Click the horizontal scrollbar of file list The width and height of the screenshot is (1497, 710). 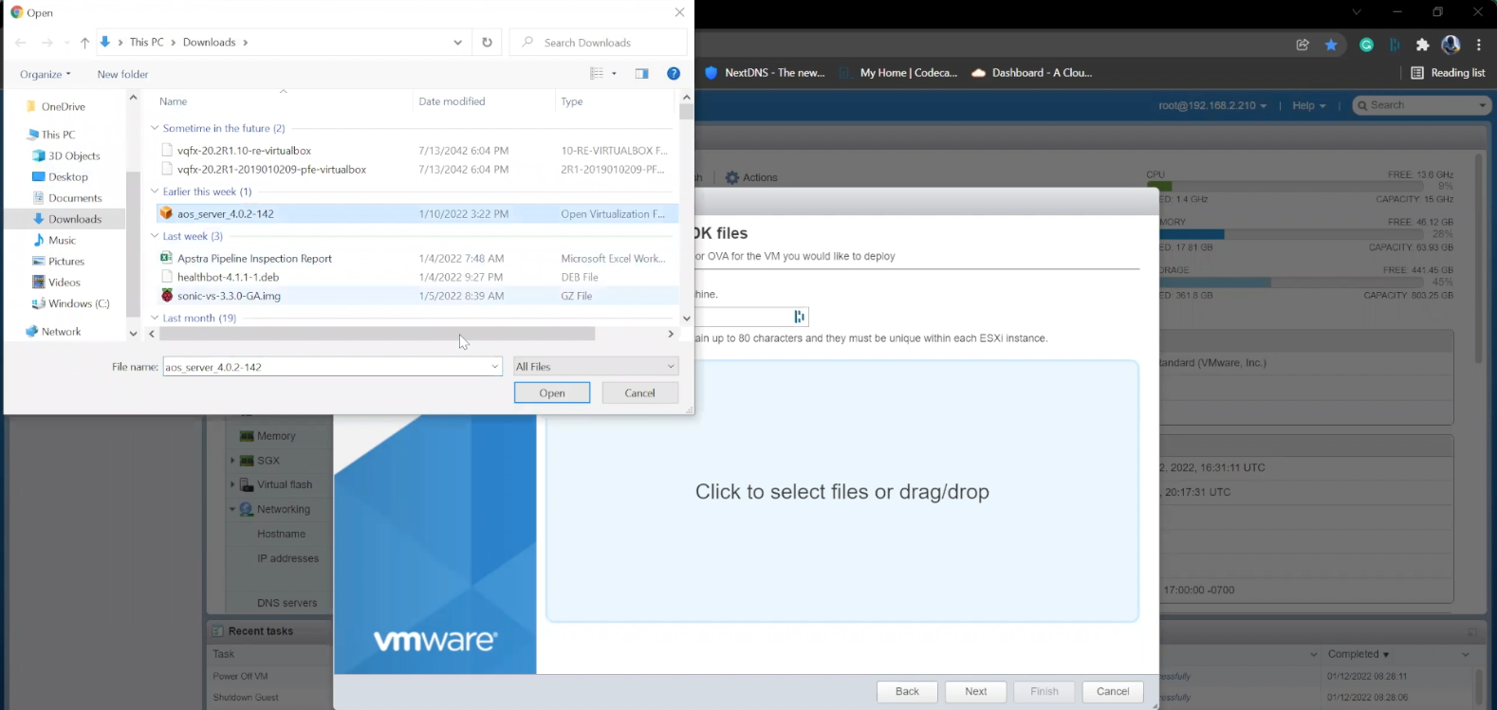pos(377,334)
